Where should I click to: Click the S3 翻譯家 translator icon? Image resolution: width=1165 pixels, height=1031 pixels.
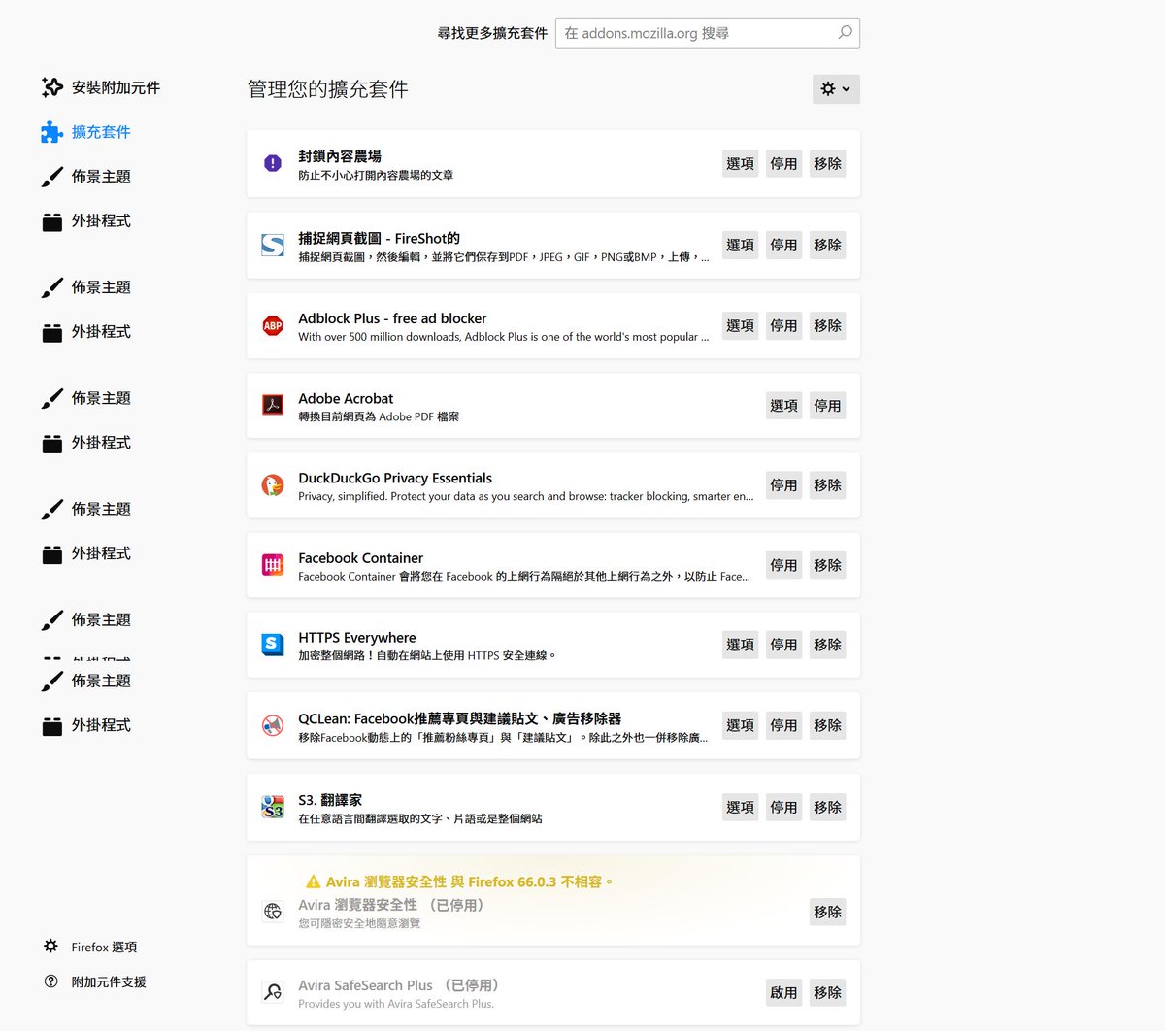pyautogui.click(x=272, y=806)
